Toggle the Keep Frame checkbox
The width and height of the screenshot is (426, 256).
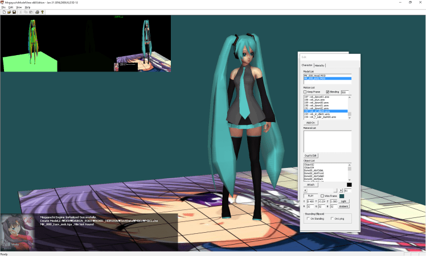tap(305, 92)
